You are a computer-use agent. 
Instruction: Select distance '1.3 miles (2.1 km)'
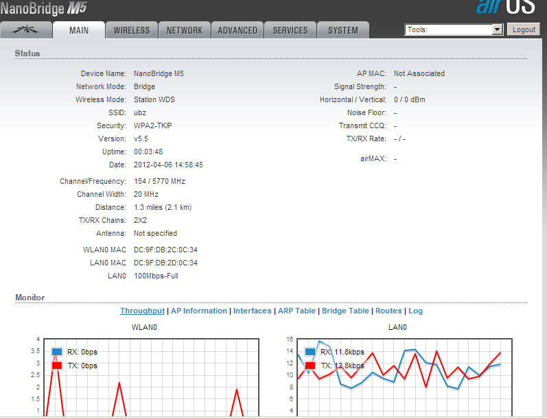click(x=163, y=207)
